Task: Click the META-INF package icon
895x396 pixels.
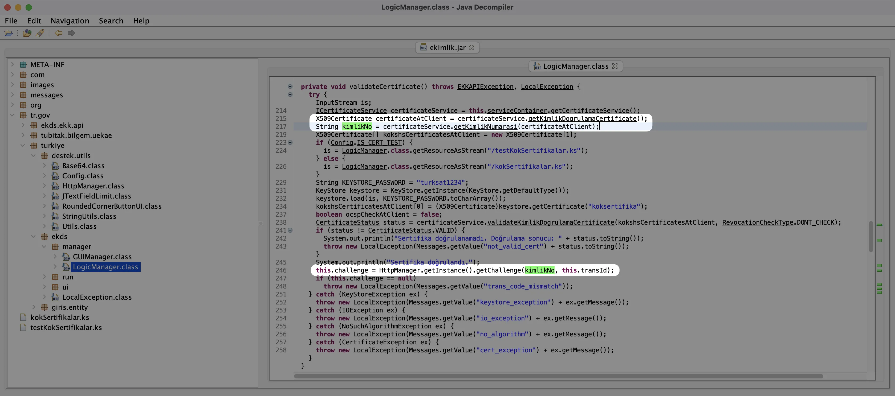Action: [x=23, y=65]
